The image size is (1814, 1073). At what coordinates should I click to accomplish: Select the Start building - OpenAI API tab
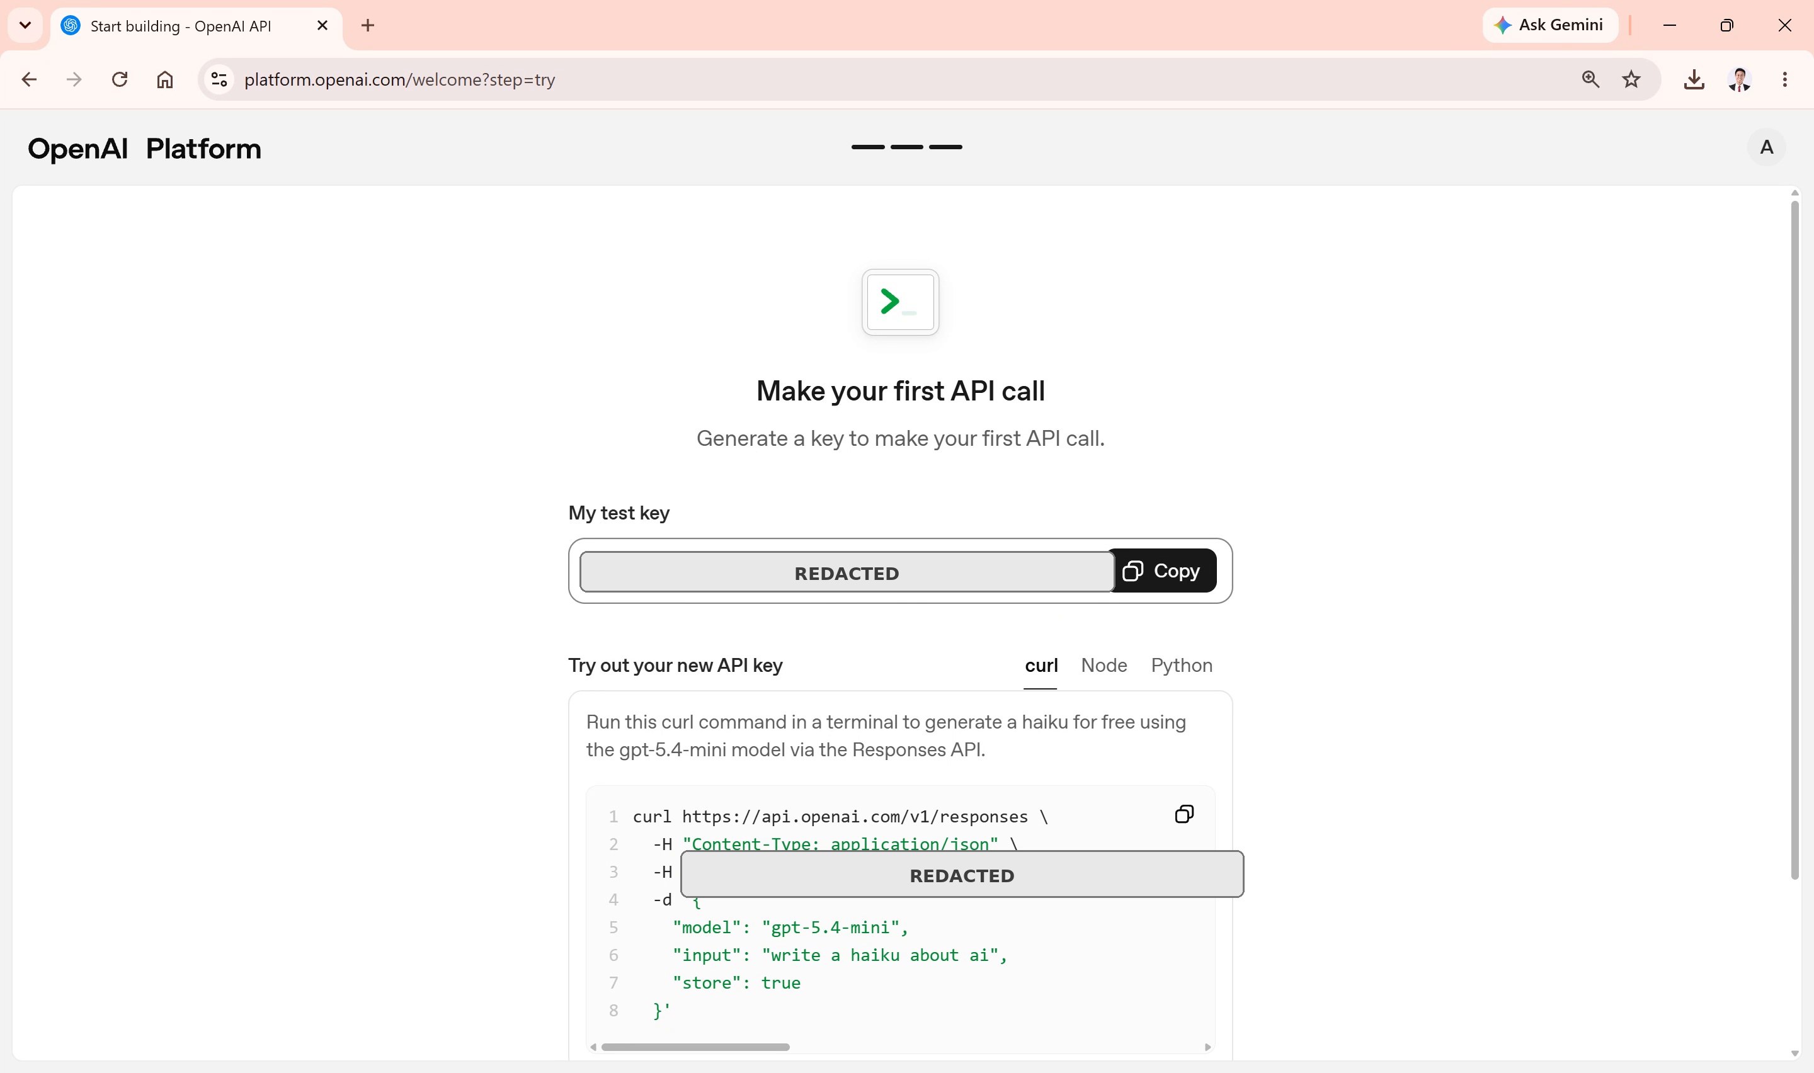click(x=196, y=26)
